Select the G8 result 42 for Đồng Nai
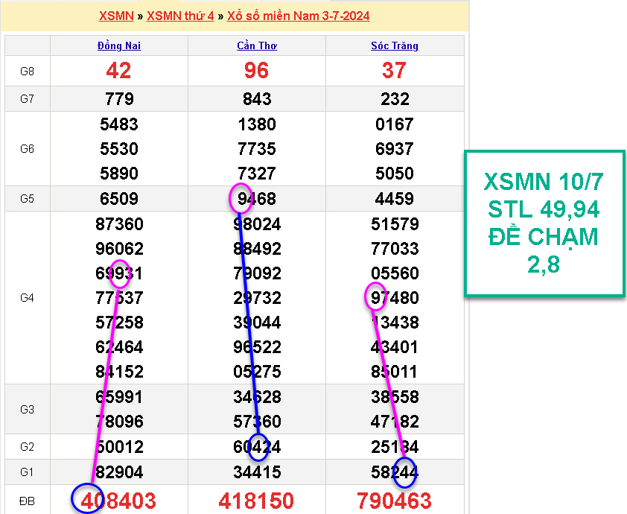 (x=119, y=71)
